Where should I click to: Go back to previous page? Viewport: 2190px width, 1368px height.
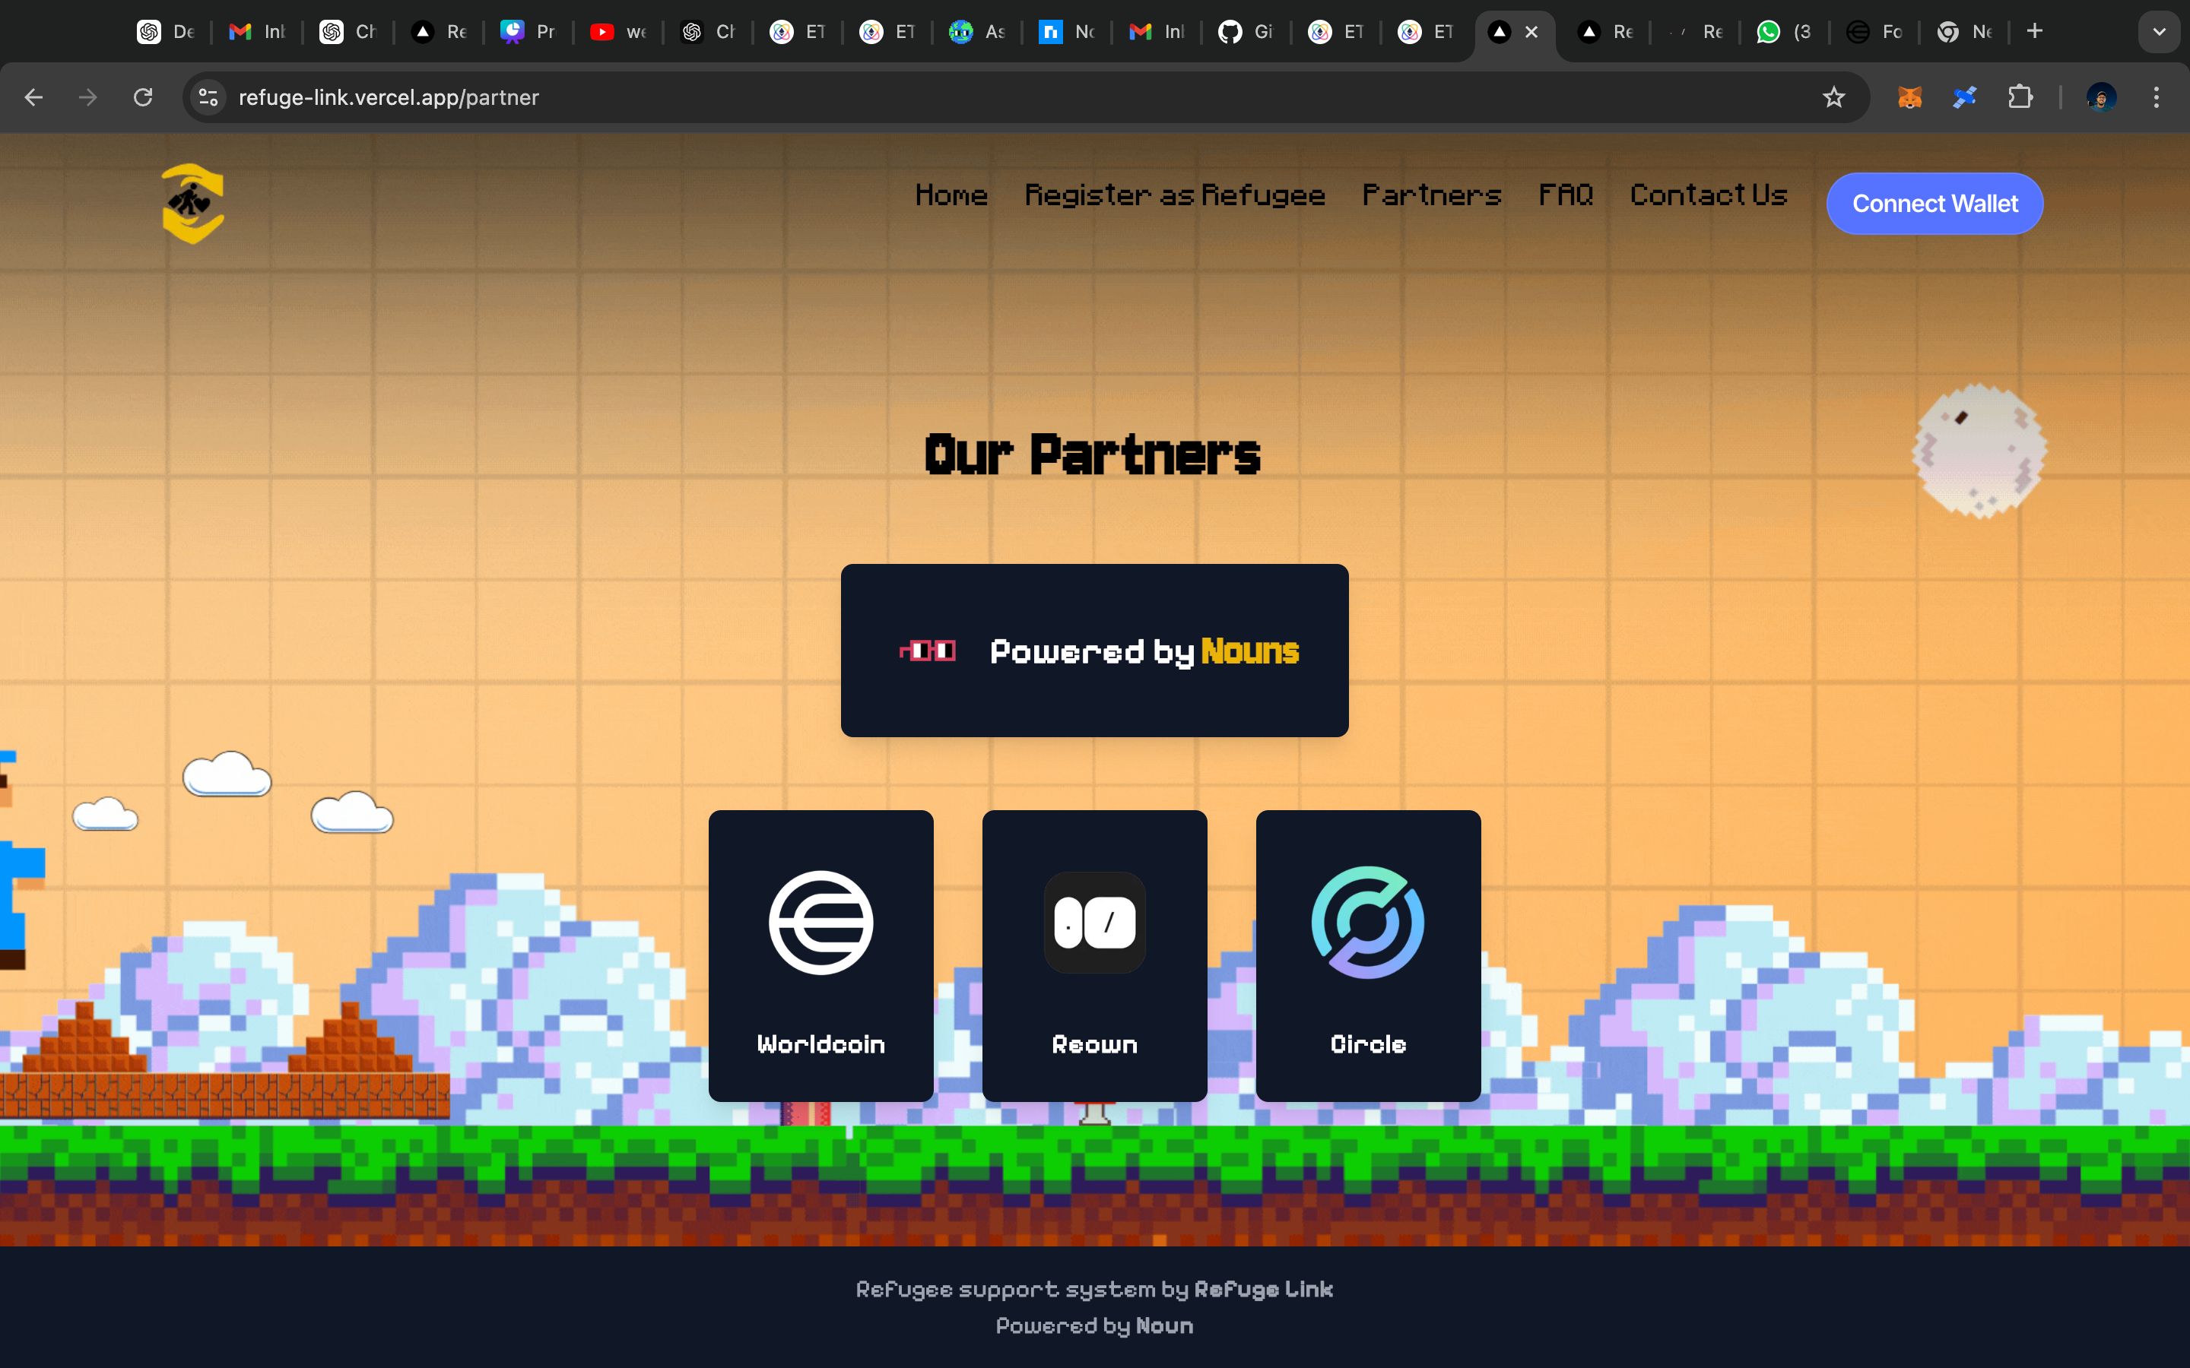point(33,97)
